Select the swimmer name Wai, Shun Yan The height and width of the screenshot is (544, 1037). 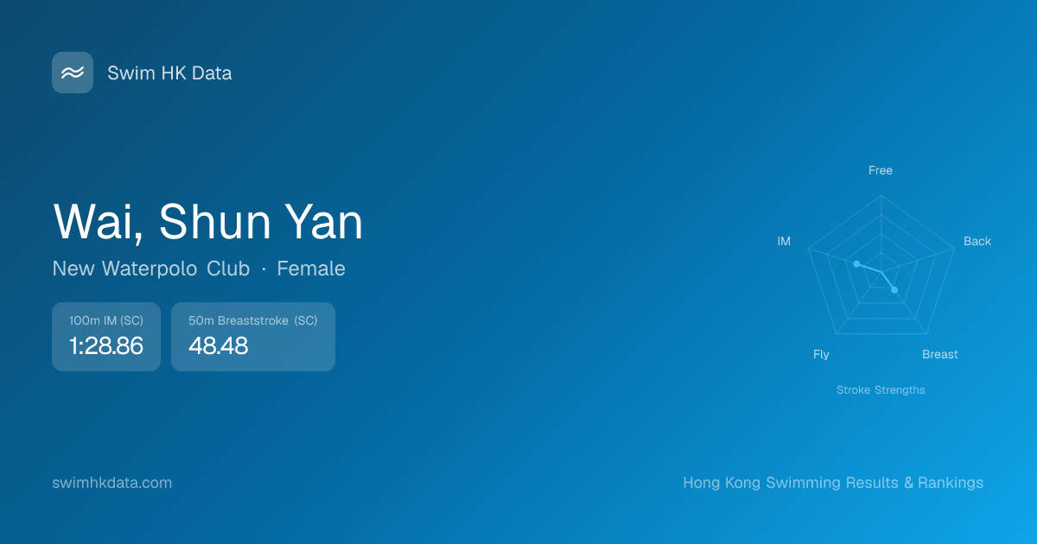[x=208, y=222]
